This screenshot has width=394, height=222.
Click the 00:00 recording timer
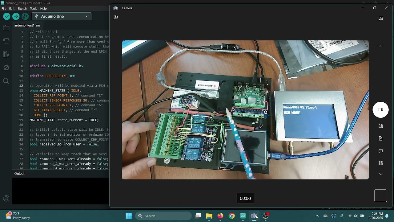[245, 199]
